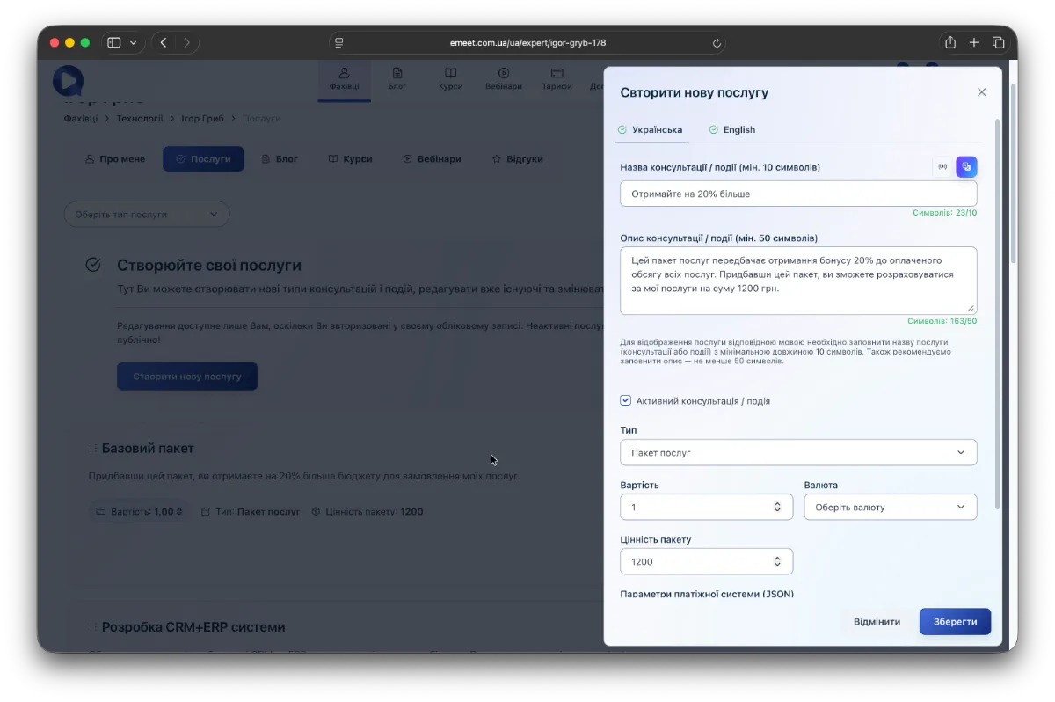The image size is (1055, 702).
Task: Close the new service dialog
Action: tap(981, 92)
